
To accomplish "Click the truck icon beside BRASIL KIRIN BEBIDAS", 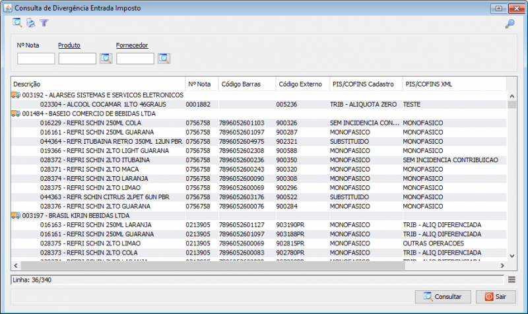I will tap(15, 216).
